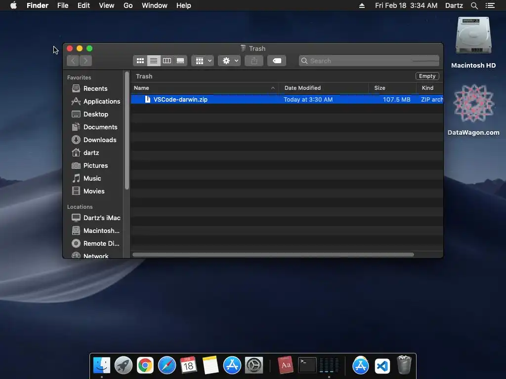Image resolution: width=506 pixels, height=379 pixels.
Task: Open Desktop in the sidebar
Action: pos(95,114)
